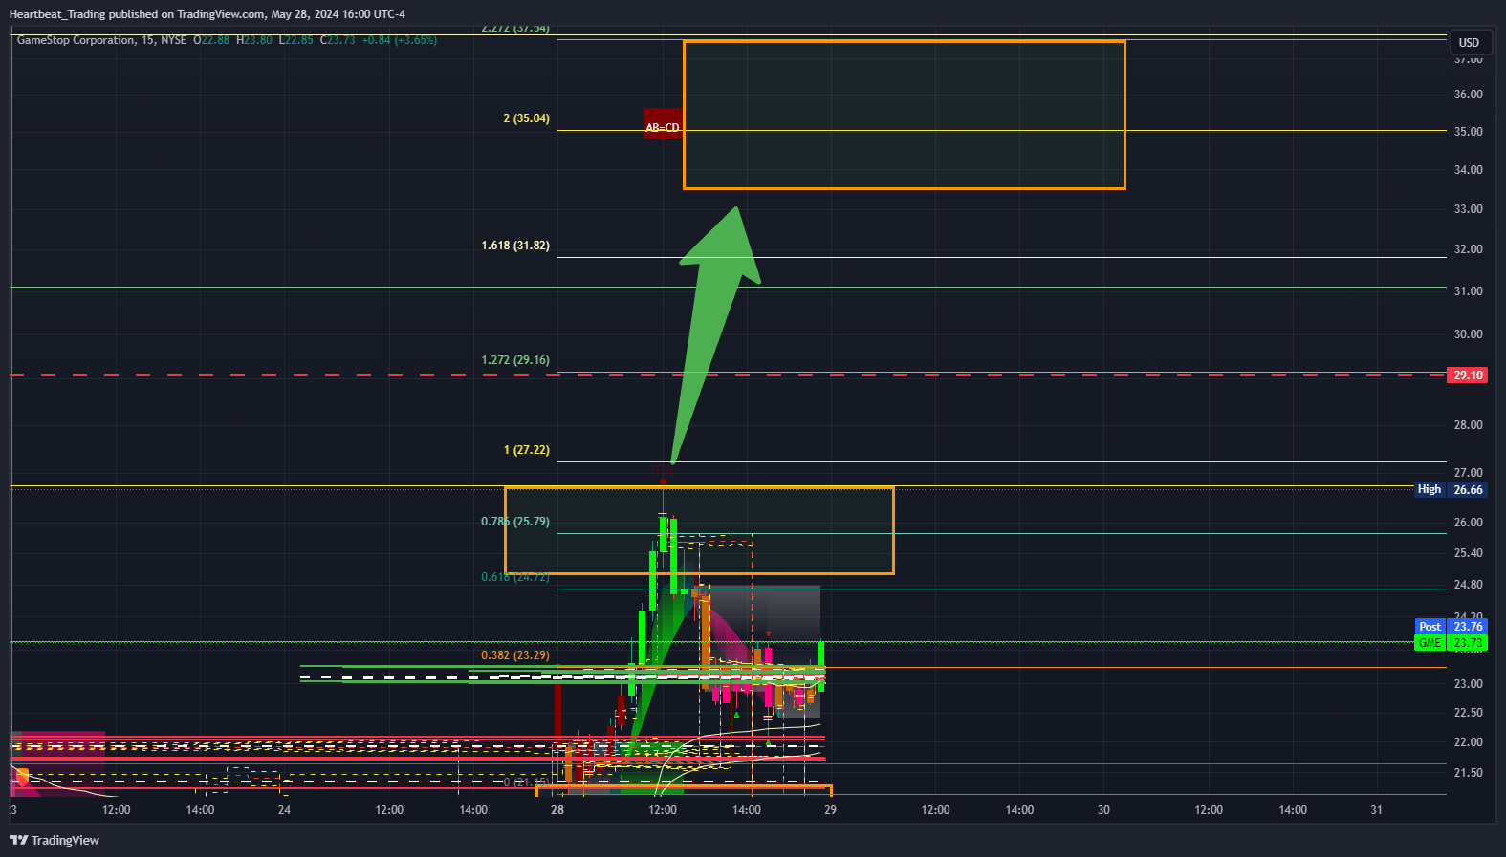Select the 1.618 (31.82) Fibonacci label
This screenshot has height=857, width=1506.
coord(515,246)
